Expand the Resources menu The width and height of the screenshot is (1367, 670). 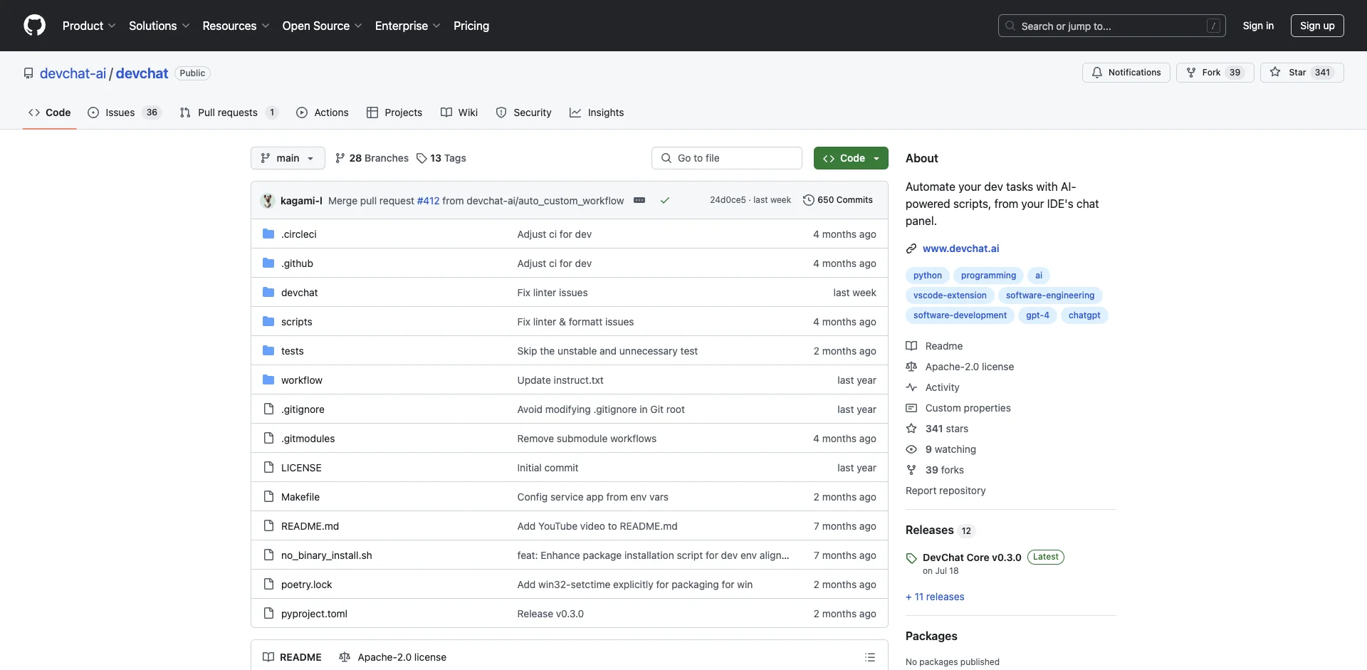click(x=236, y=26)
